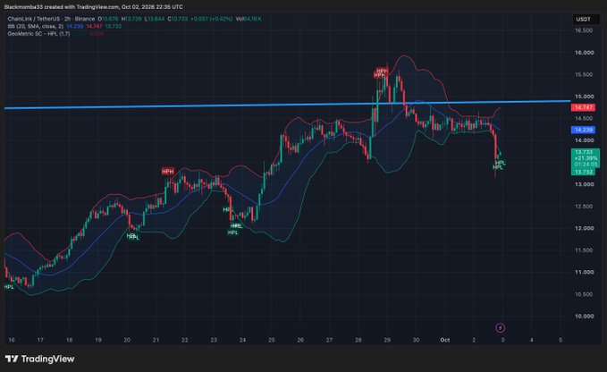
Task: Click the date label 17 on time axis
Action: 40,340
